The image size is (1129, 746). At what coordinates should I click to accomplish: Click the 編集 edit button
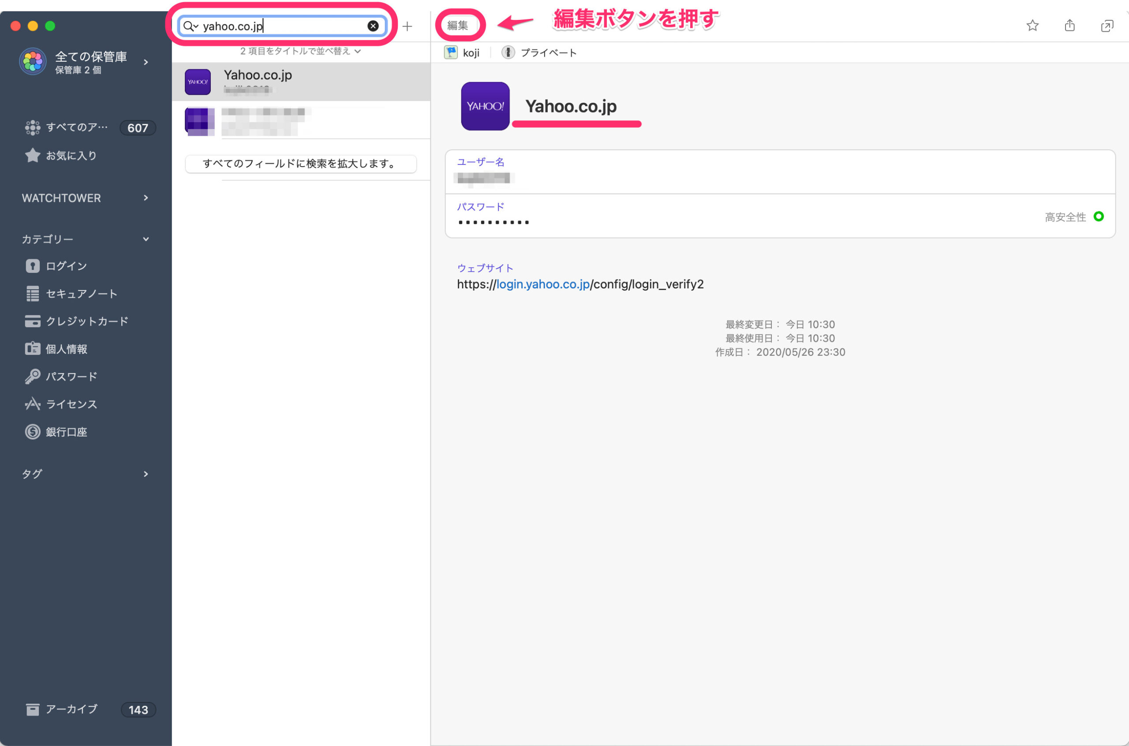(458, 25)
